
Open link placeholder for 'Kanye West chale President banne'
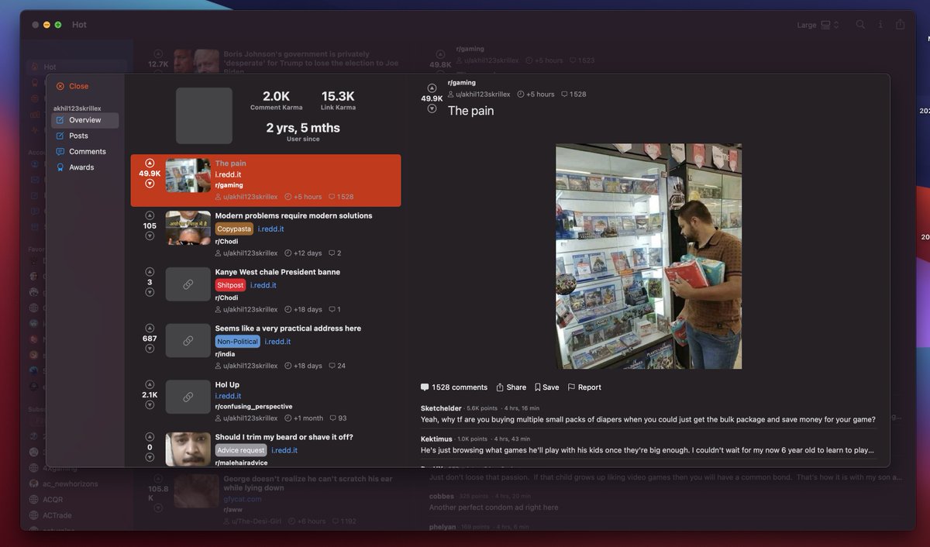click(188, 284)
